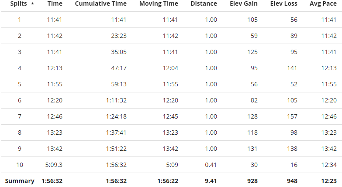
Task: Click the Summary row label
Action: [20, 181]
